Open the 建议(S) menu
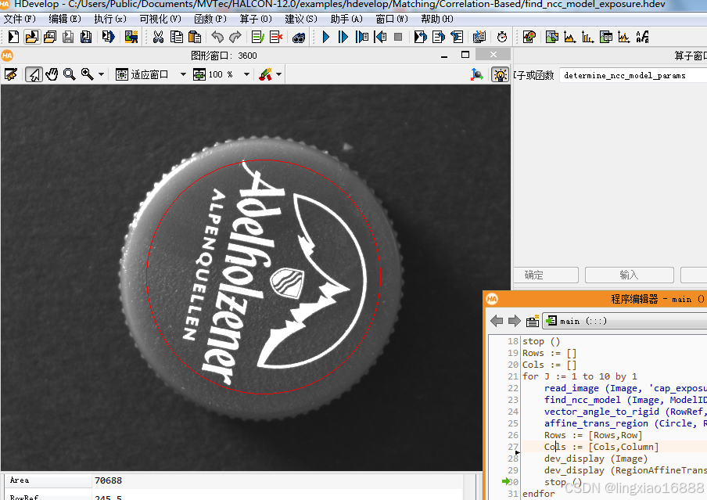707x500 pixels. pyautogui.click(x=301, y=19)
